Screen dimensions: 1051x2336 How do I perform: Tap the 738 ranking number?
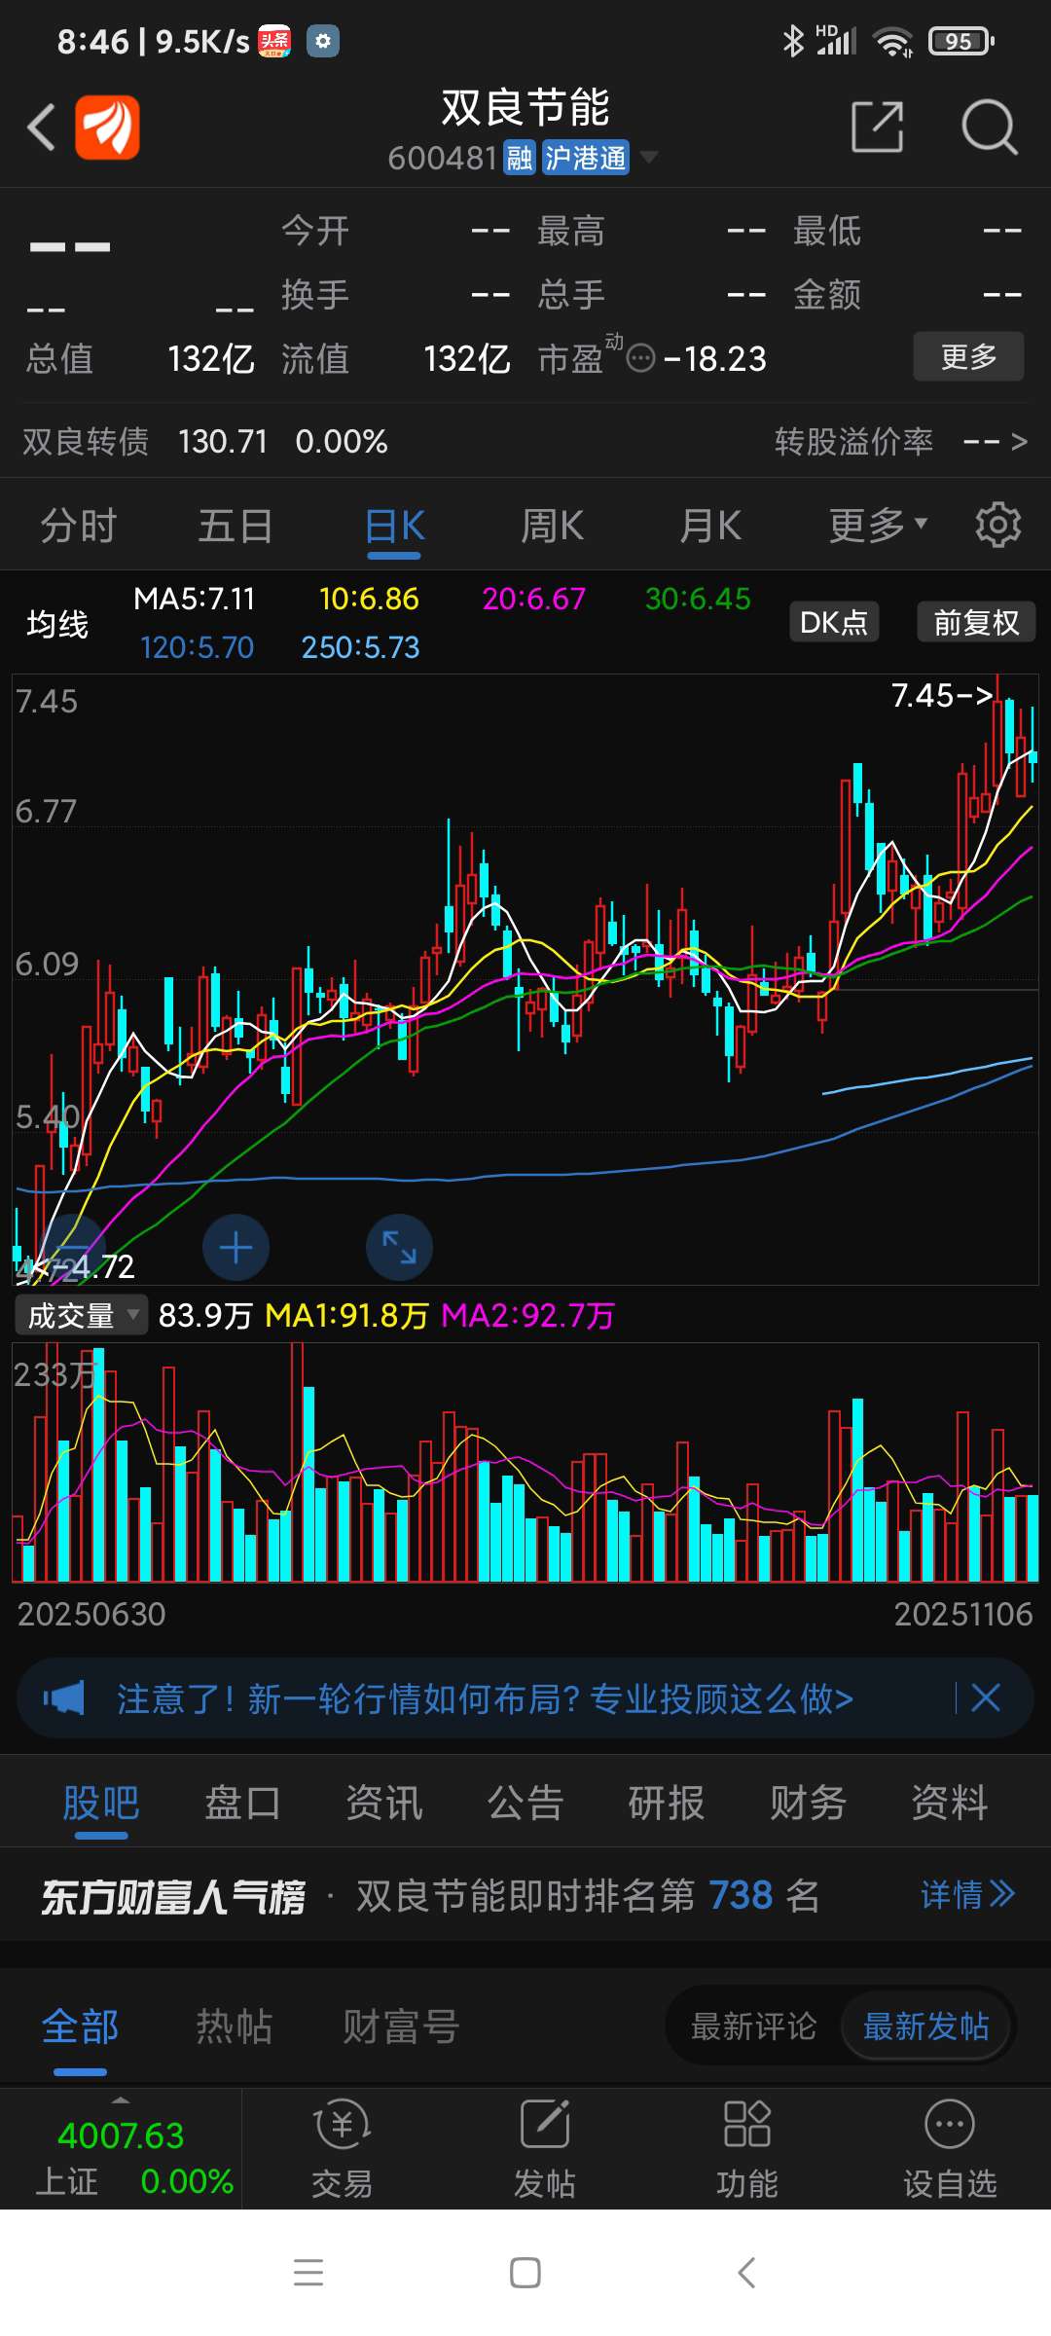(x=741, y=1895)
